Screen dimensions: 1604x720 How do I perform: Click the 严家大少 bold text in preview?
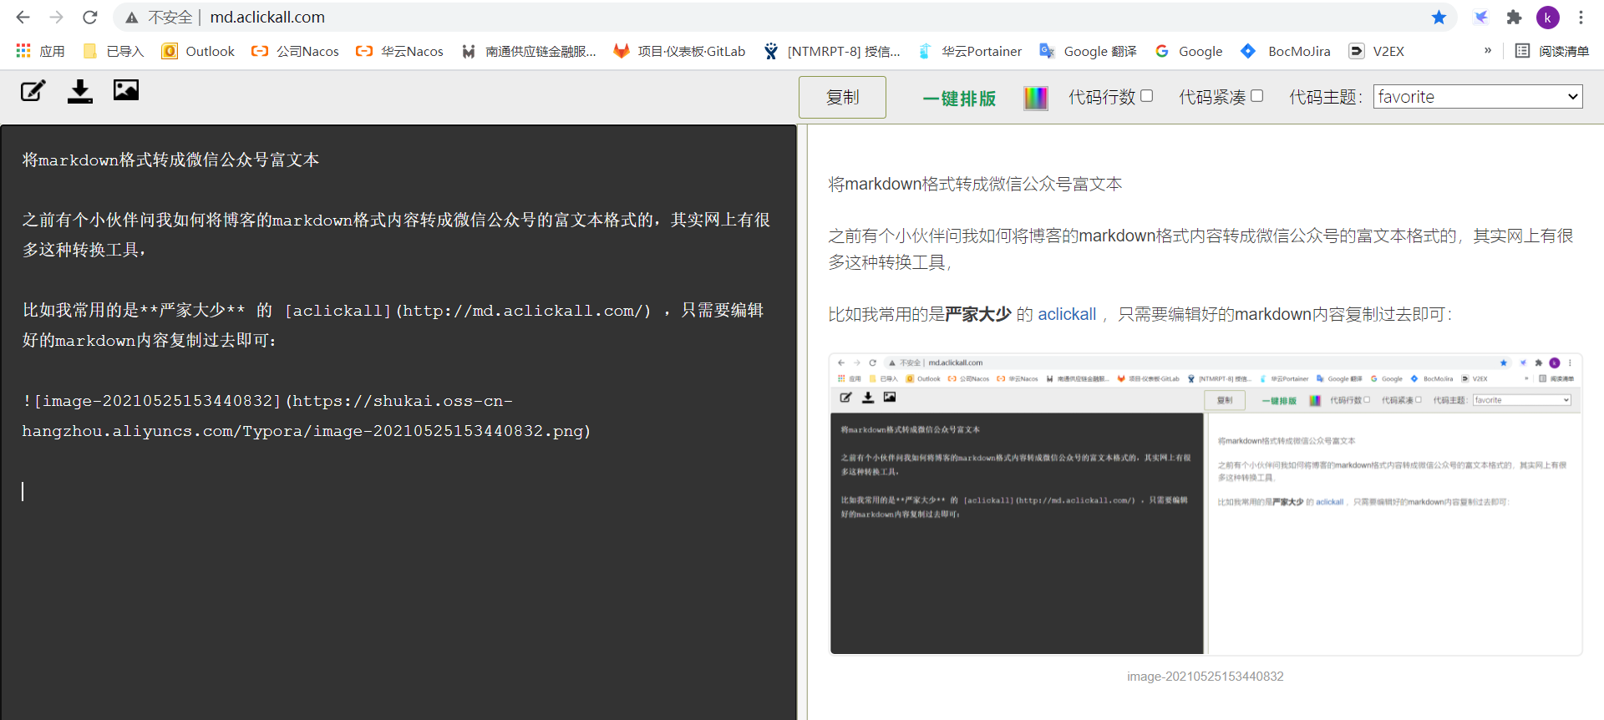[x=978, y=314]
